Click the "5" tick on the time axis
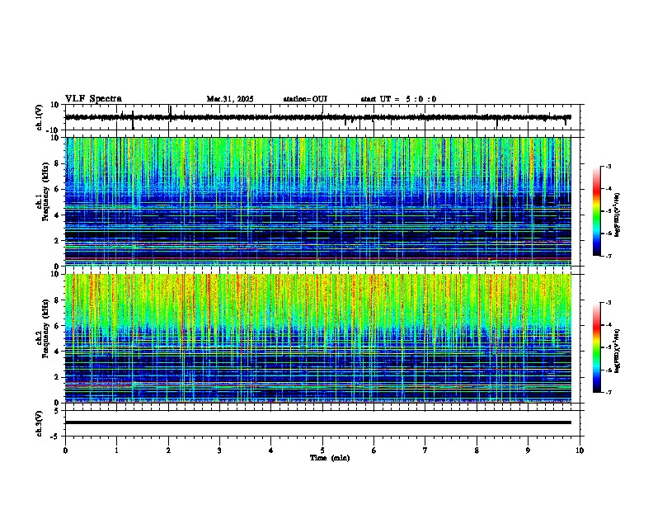This screenshot has width=653, height=505. [322, 451]
